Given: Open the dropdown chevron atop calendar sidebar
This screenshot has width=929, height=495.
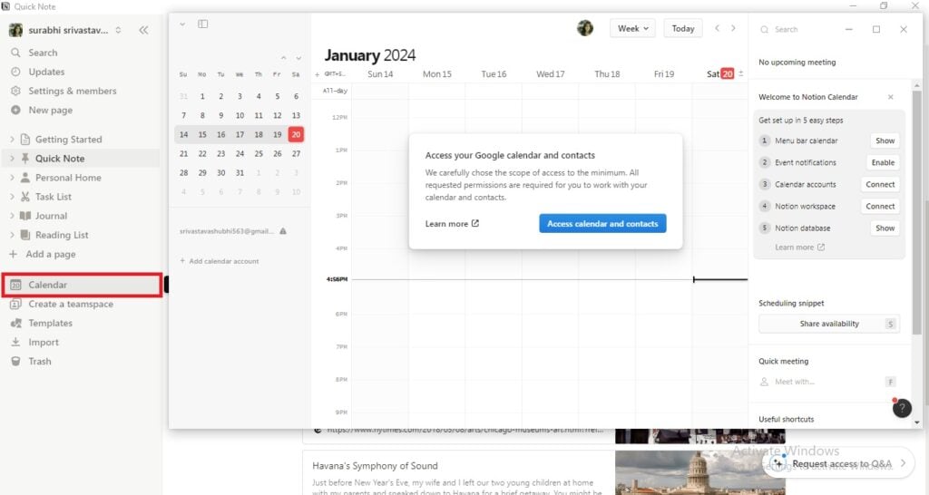Looking at the screenshot, I should 182,24.
